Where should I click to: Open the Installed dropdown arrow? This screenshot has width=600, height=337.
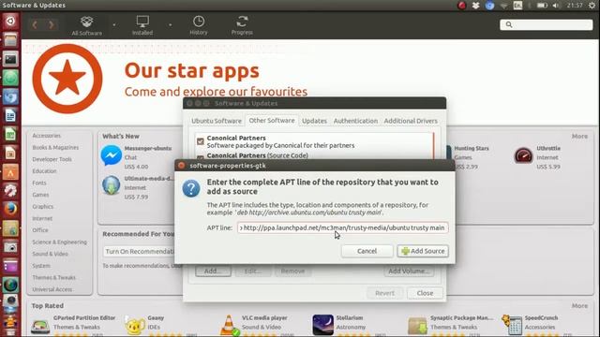[170, 25]
